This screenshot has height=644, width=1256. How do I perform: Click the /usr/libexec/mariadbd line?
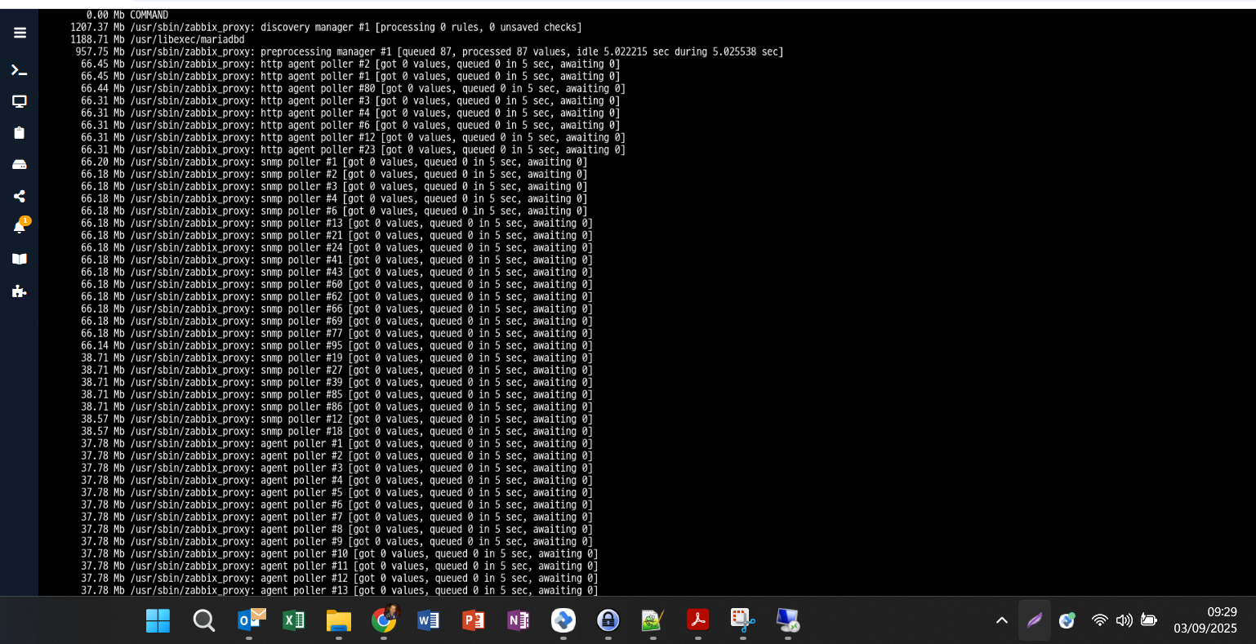tap(157, 39)
